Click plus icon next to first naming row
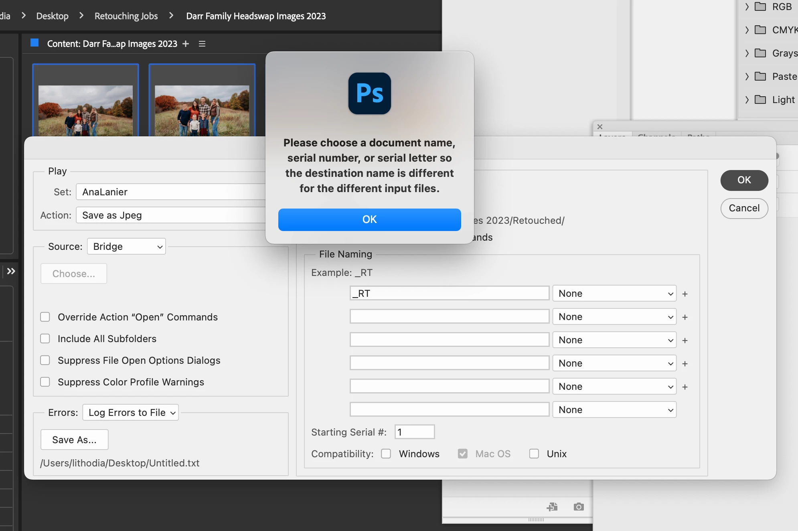This screenshot has width=798, height=531. [685, 294]
